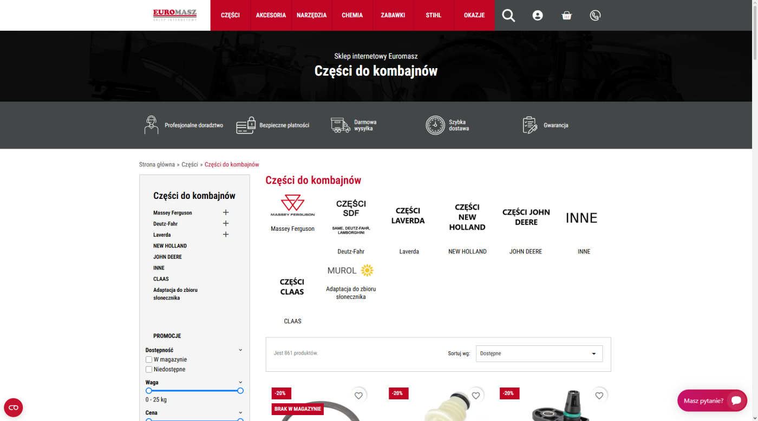
Task: Open the OKAZJE menu
Action: pyautogui.click(x=474, y=15)
